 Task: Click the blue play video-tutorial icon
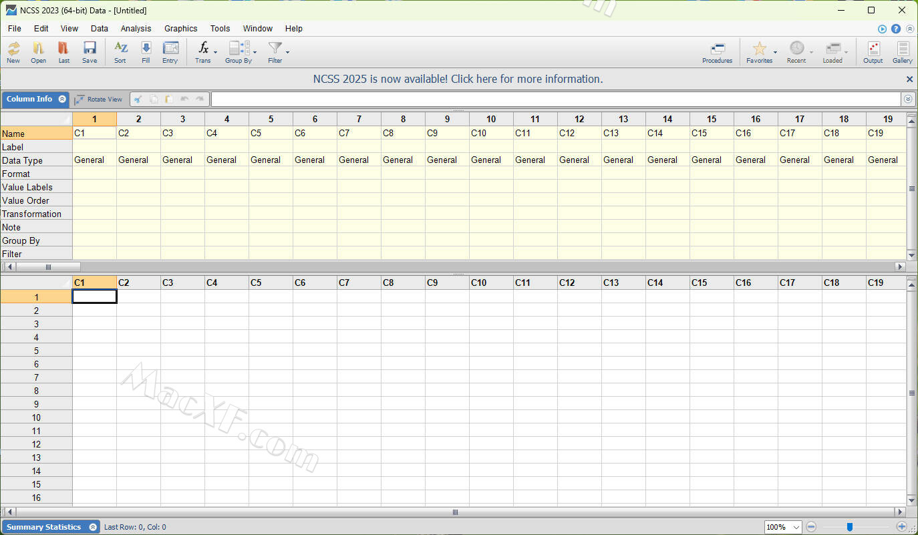tap(882, 29)
